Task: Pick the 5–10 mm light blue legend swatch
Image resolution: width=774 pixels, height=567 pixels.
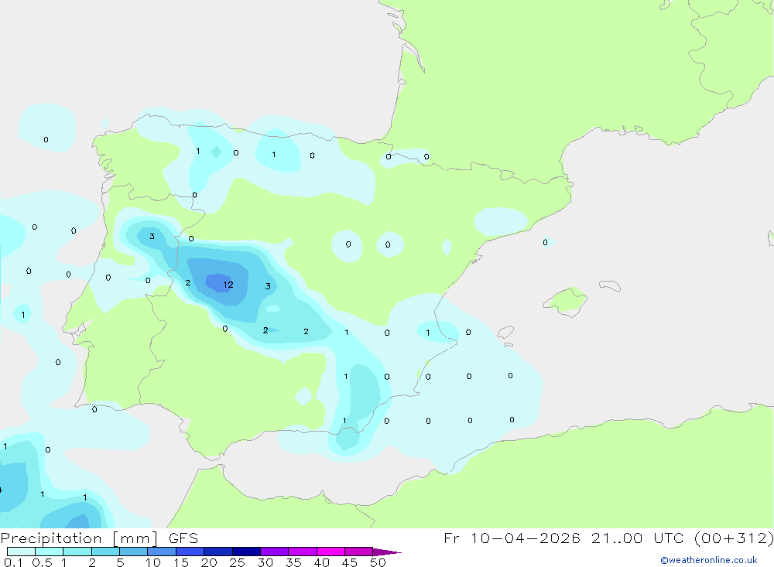Action: (x=134, y=552)
